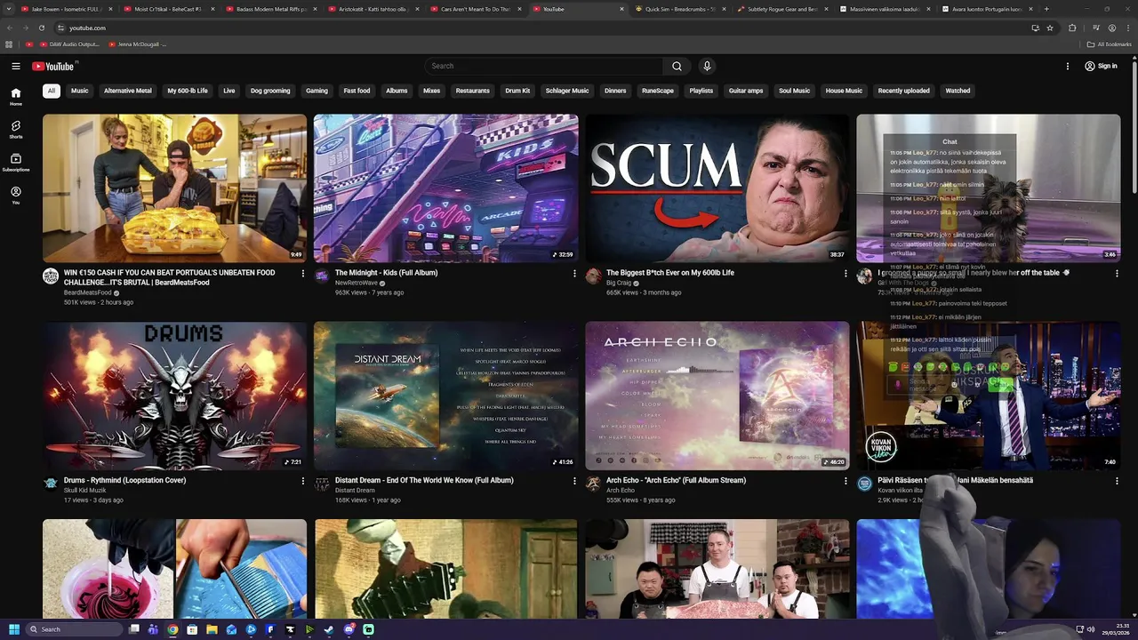Reload the page in Chrome
The image size is (1138, 640).
(42, 28)
